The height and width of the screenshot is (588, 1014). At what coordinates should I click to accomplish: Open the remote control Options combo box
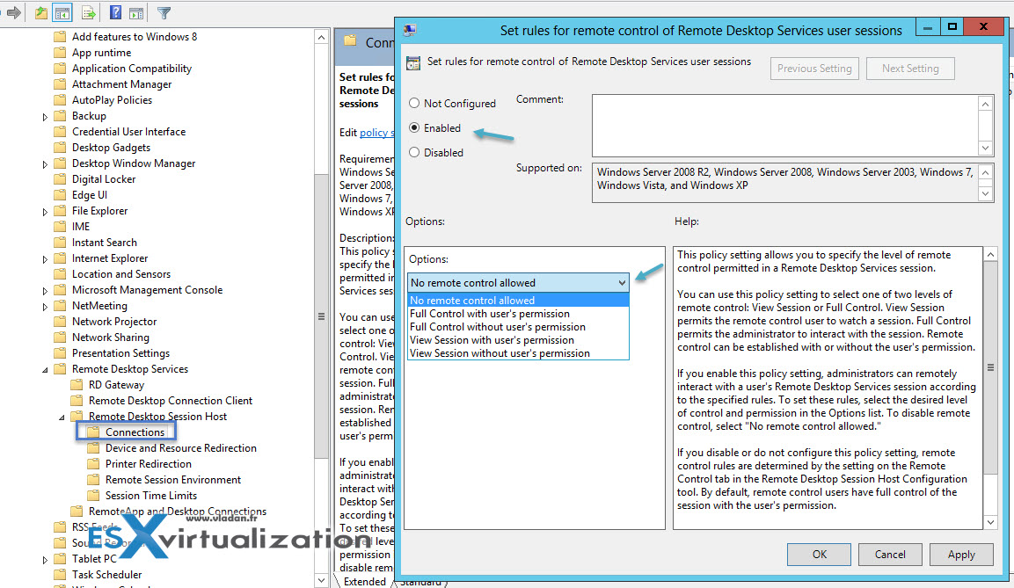[x=518, y=283]
